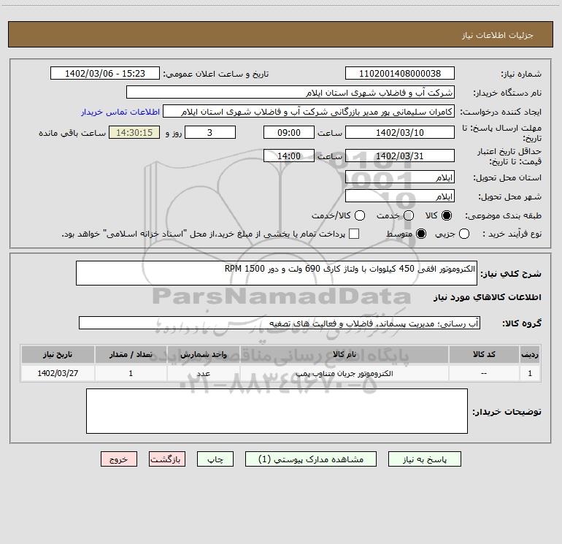Click the تاریخ نیاز column header
The width and height of the screenshot is (562, 544).
pos(58,355)
